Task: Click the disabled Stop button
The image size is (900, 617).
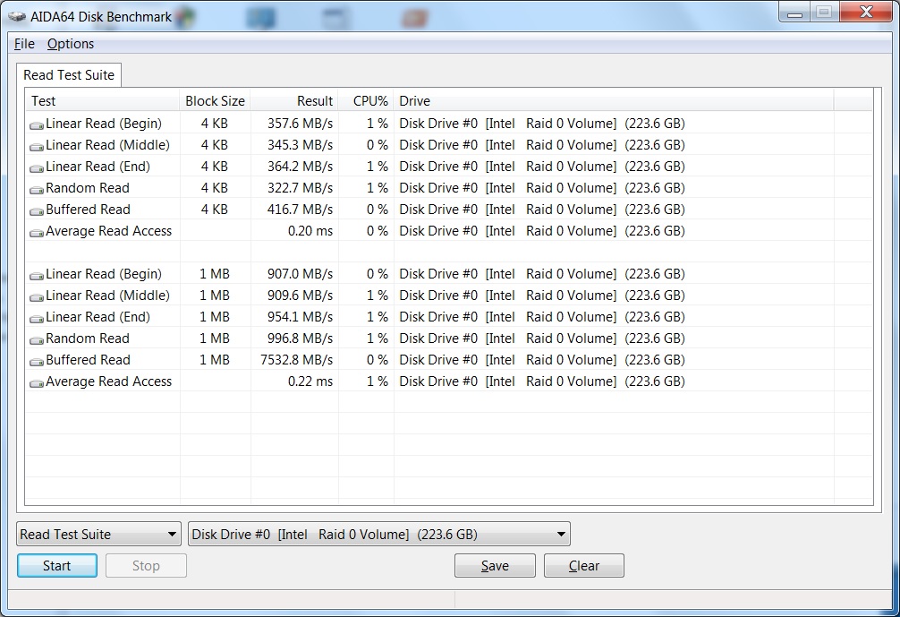Action: coord(146,566)
